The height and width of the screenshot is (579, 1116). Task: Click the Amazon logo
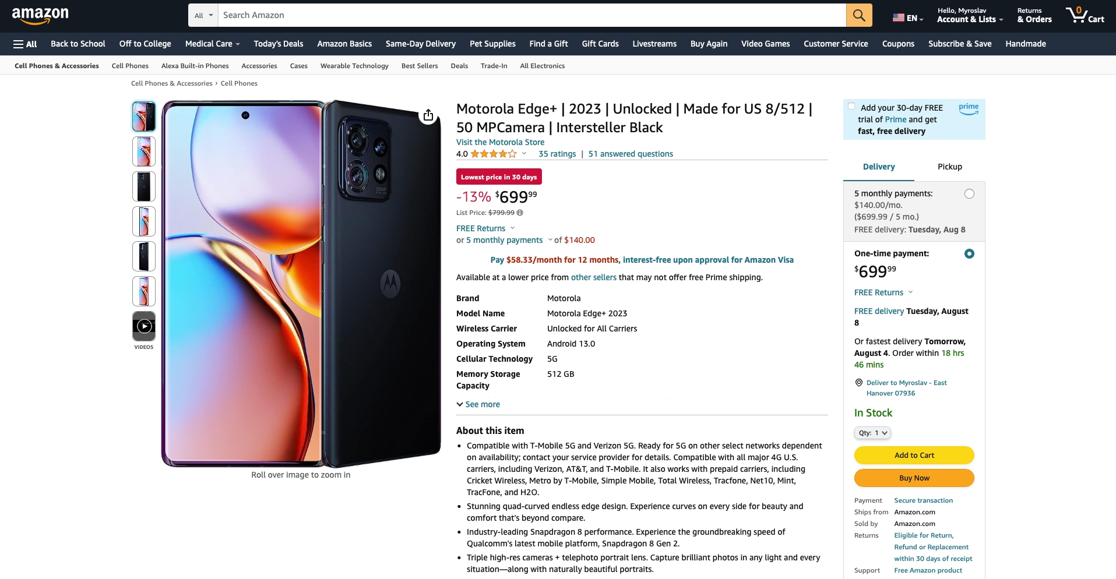coord(40,15)
